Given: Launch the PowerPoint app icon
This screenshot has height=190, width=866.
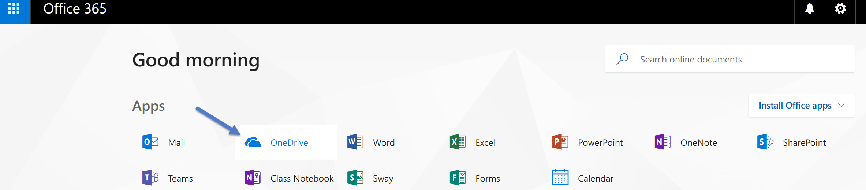Looking at the screenshot, I should (560, 142).
